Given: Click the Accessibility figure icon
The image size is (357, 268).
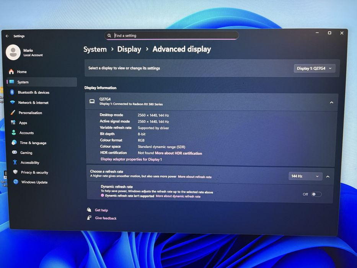Looking at the screenshot, I should 15,162.
